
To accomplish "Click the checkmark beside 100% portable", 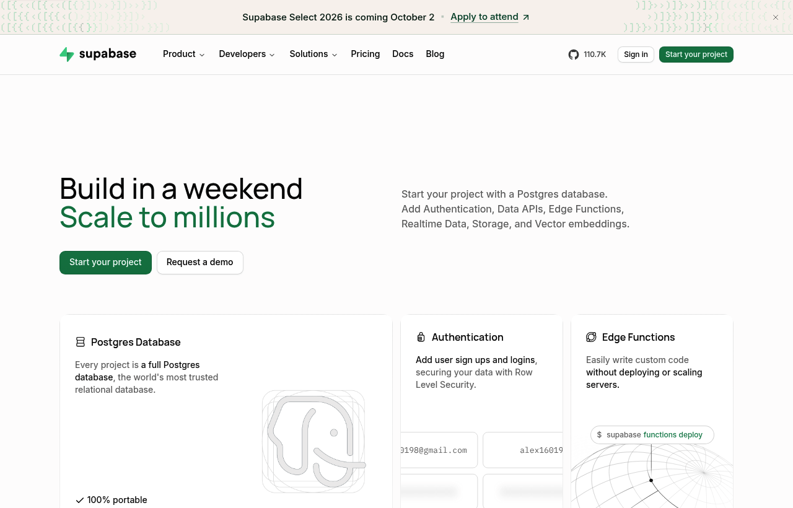I will click(79, 500).
